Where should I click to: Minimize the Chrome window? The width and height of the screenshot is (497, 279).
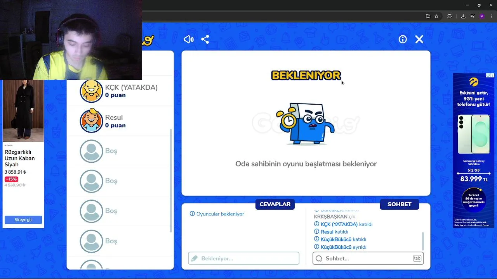coord(467,5)
